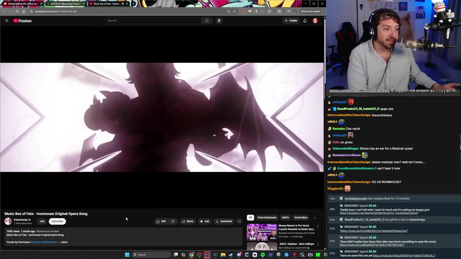This screenshot has height=259, width=461.
Task: Open Task View on the taskbar
Action: coord(175,255)
